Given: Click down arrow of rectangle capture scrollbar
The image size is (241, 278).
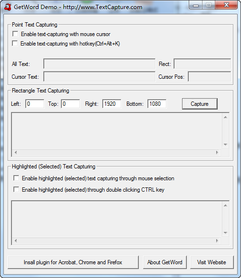Looking at the screenshot, I should pos(225,145).
